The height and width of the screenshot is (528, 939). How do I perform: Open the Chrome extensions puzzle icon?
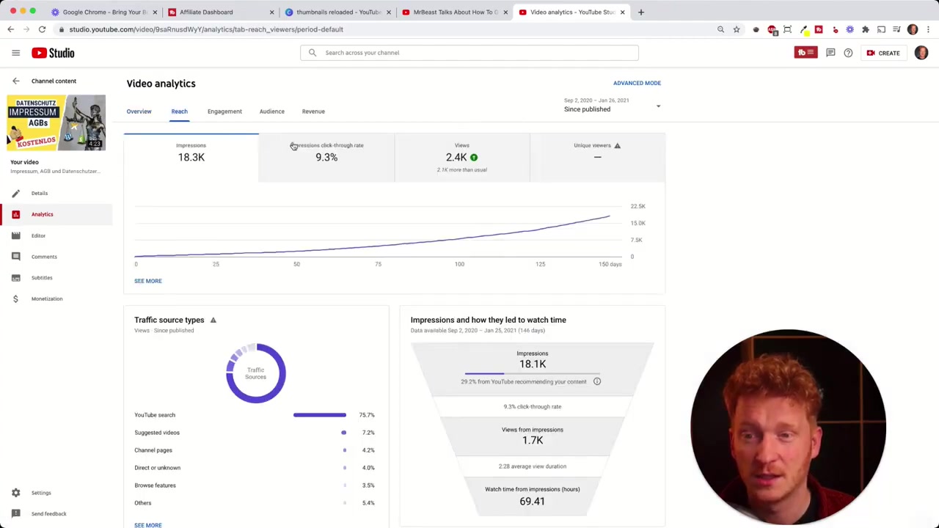866,29
